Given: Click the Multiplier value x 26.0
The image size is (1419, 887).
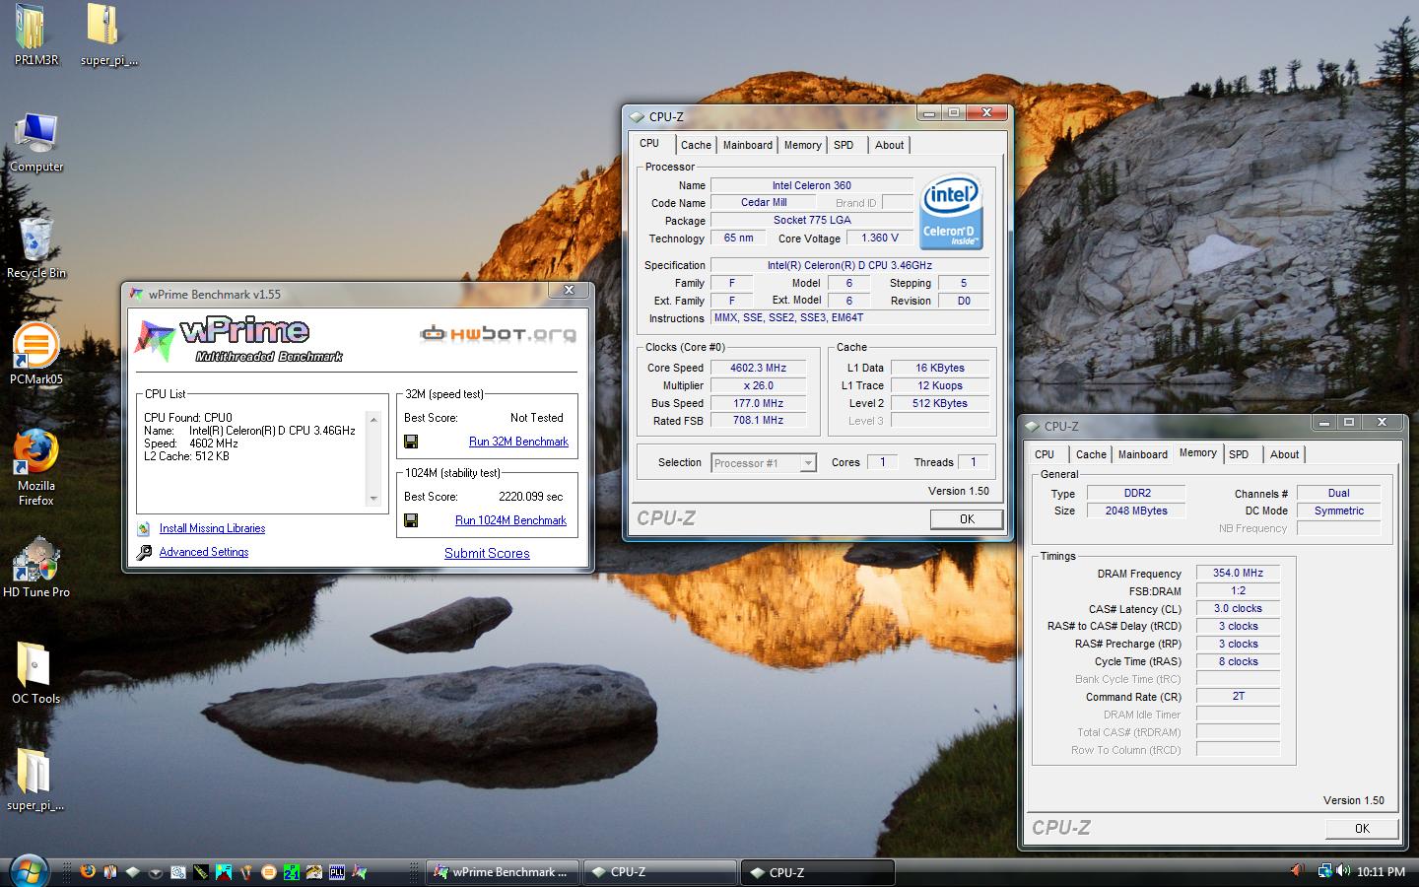Looking at the screenshot, I should point(758,385).
